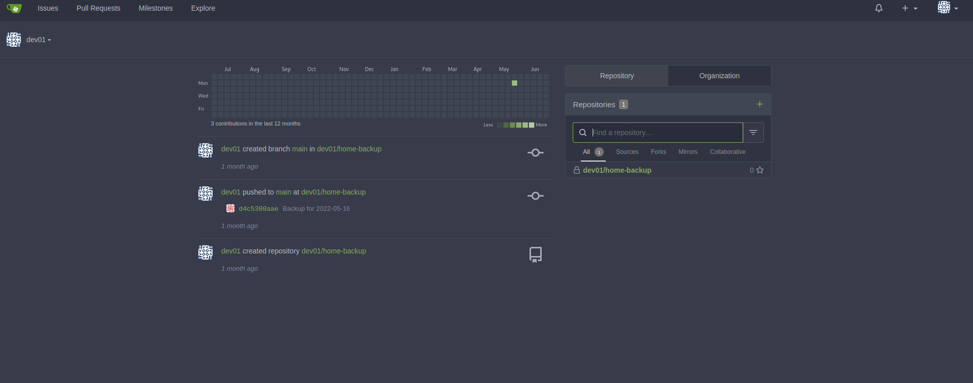The width and height of the screenshot is (973, 383).
Task: Select the Sources repository filter tab
Action: coord(627,152)
